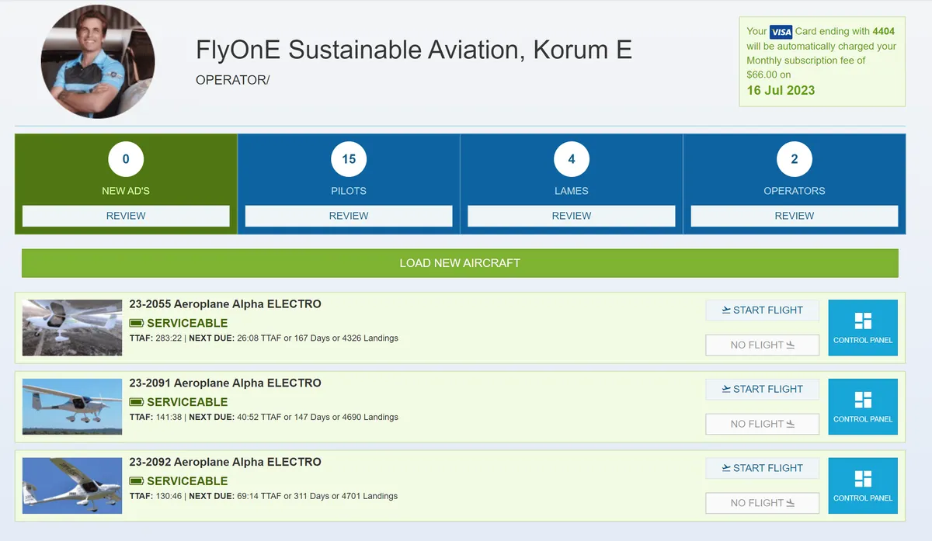Click the 15 Pilots count circle

pos(349,159)
